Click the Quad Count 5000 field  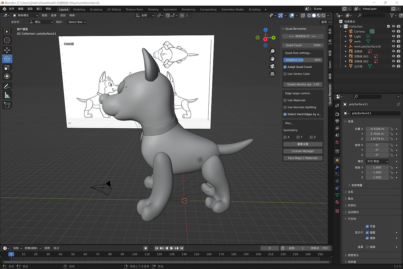[303, 45]
